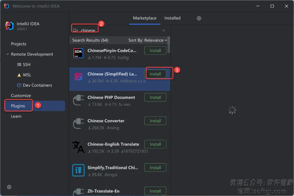Viewport: 294px width, 196px height.
Task: Open the Sort By: Relevance dropdown
Action: tap(148, 40)
